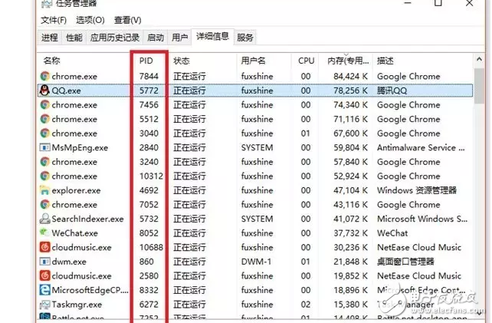The image size is (492, 323).
Task: Click the scrollbar up arrow
Action: [x=479, y=59]
